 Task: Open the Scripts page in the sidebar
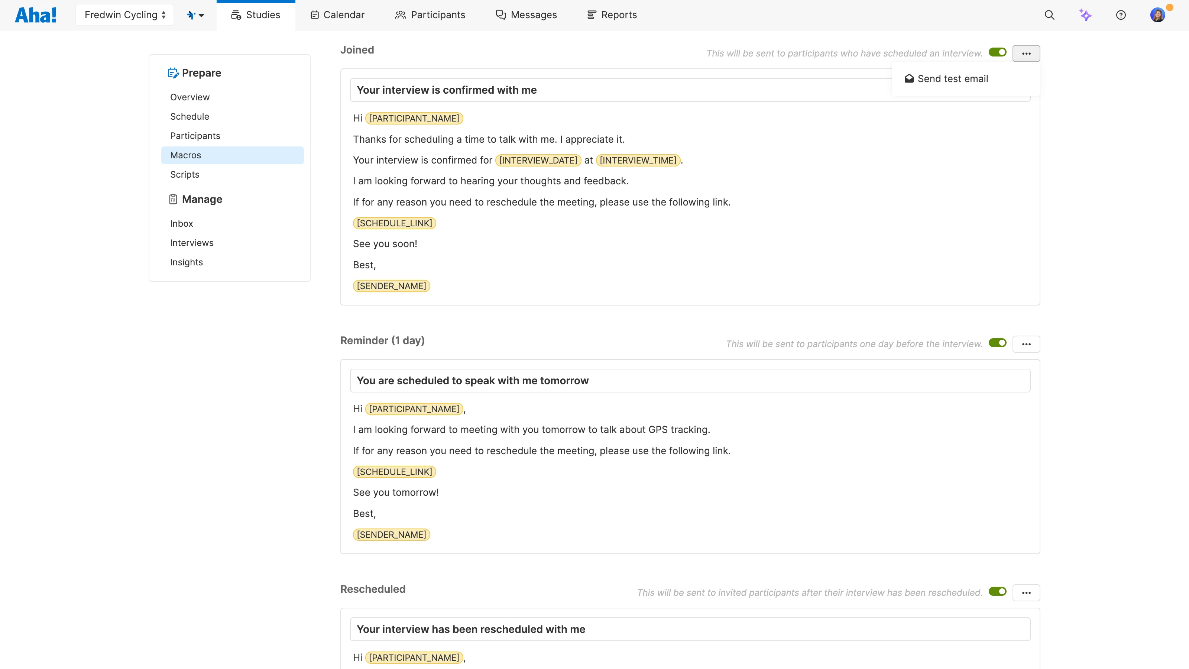(x=184, y=174)
